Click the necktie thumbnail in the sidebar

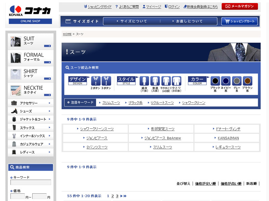tap(15, 90)
